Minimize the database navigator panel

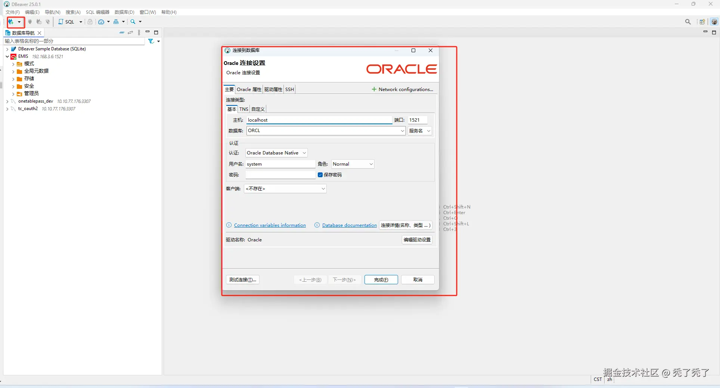(x=148, y=32)
